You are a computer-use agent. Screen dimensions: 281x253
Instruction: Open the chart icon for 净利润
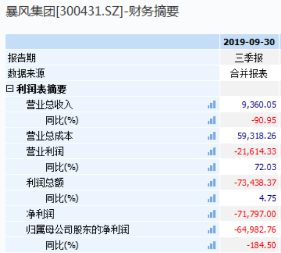[212, 214]
